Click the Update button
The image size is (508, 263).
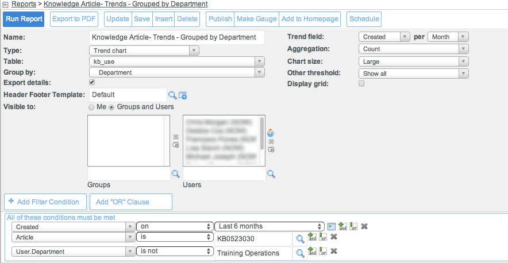pyautogui.click(x=118, y=19)
